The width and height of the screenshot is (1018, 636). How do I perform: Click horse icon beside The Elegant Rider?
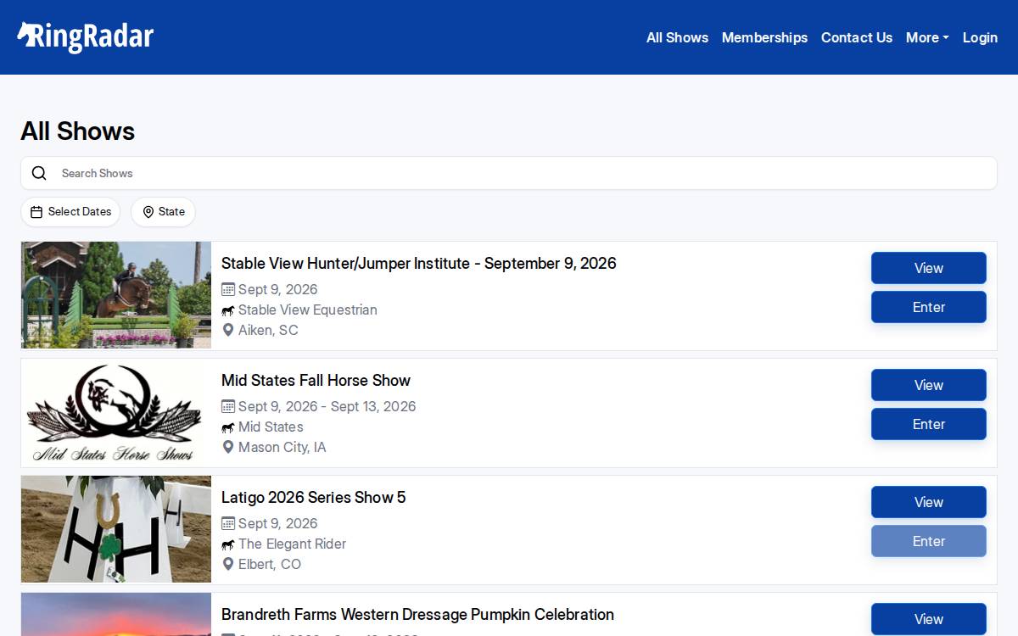(228, 544)
